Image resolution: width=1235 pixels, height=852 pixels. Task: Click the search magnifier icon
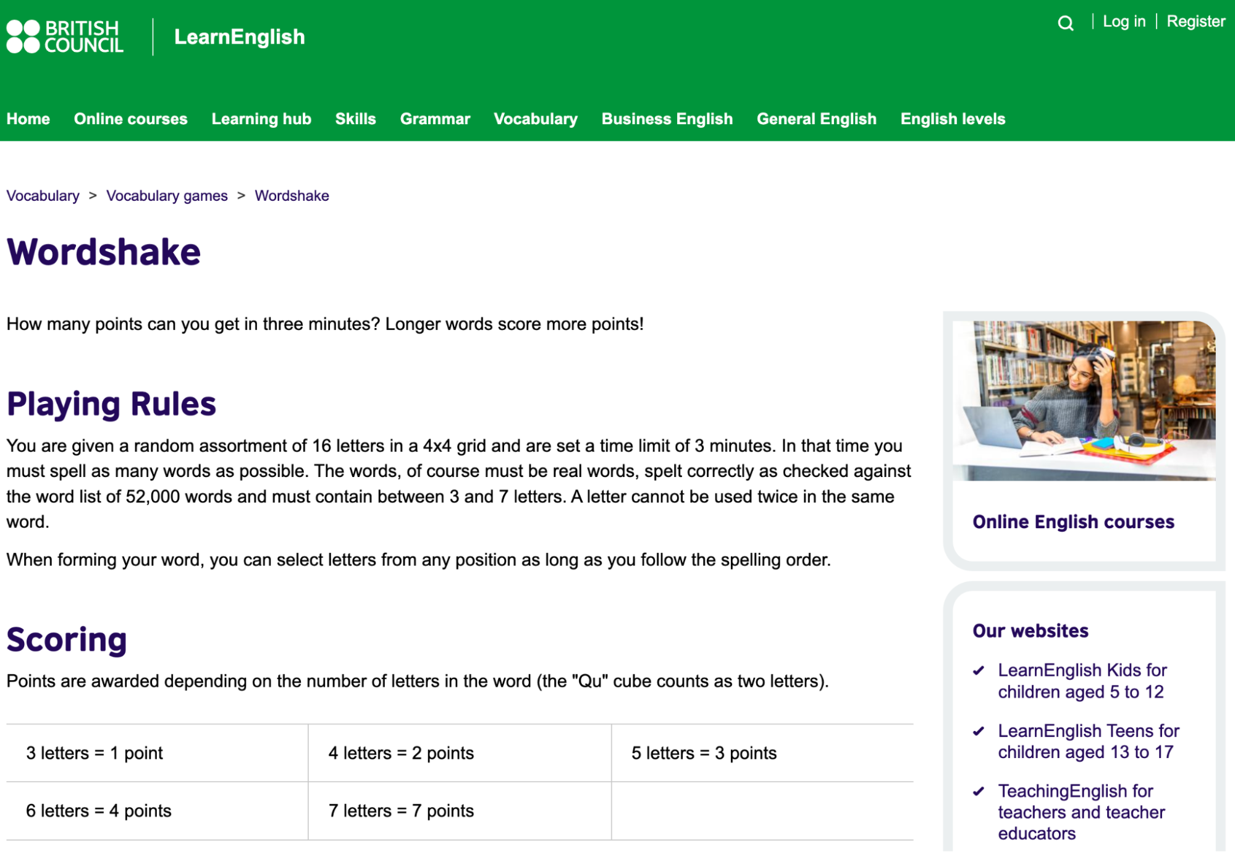coord(1065,23)
